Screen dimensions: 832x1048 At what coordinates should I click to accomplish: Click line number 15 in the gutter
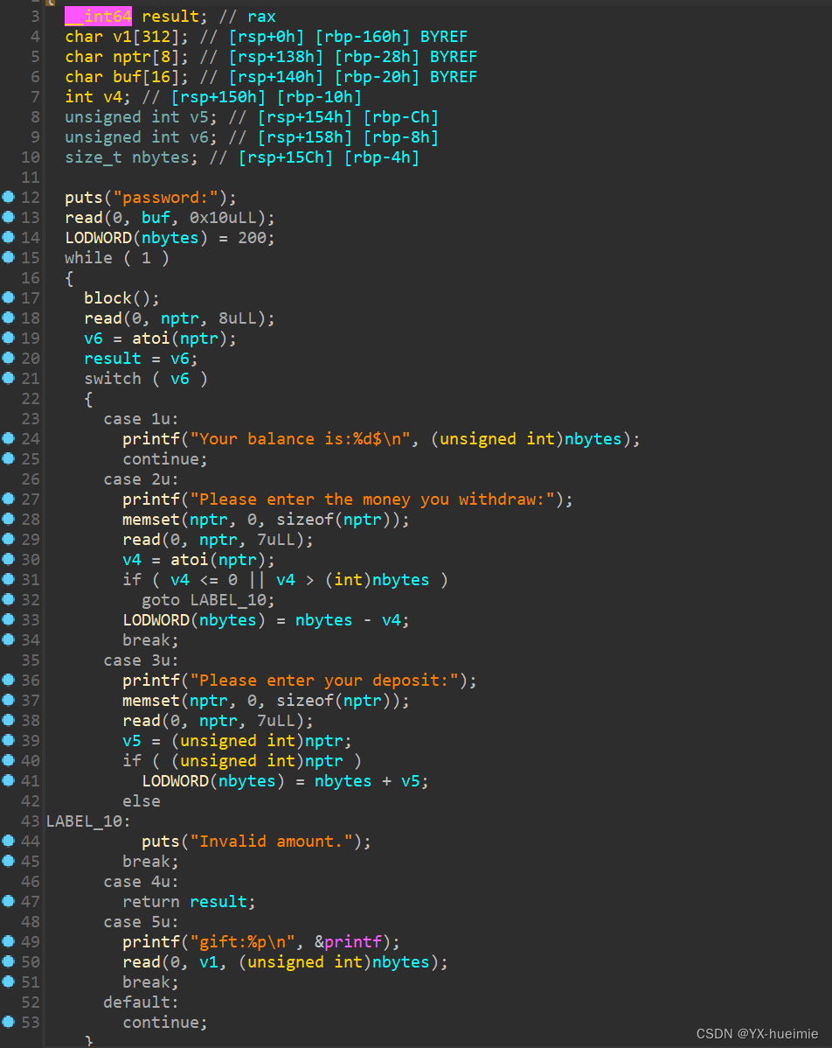30,257
